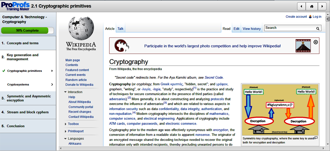
Task: Follow the encryption italic link
Action: point(221,130)
